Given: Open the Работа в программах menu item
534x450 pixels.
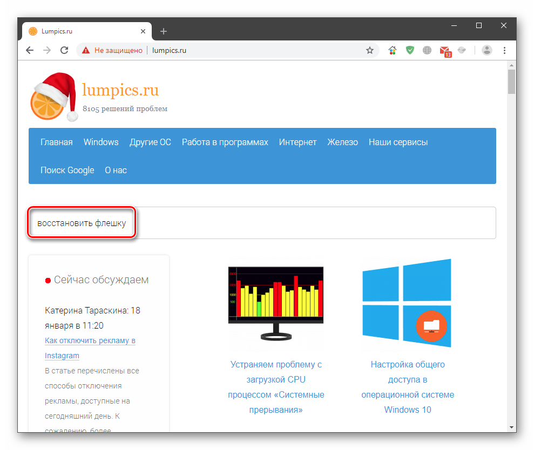Looking at the screenshot, I should click(x=225, y=142).
